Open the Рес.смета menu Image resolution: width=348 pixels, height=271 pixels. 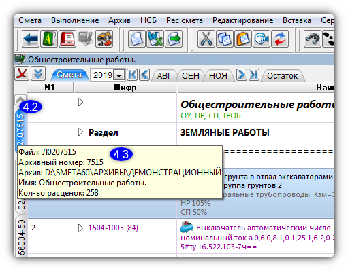point(185,20)
